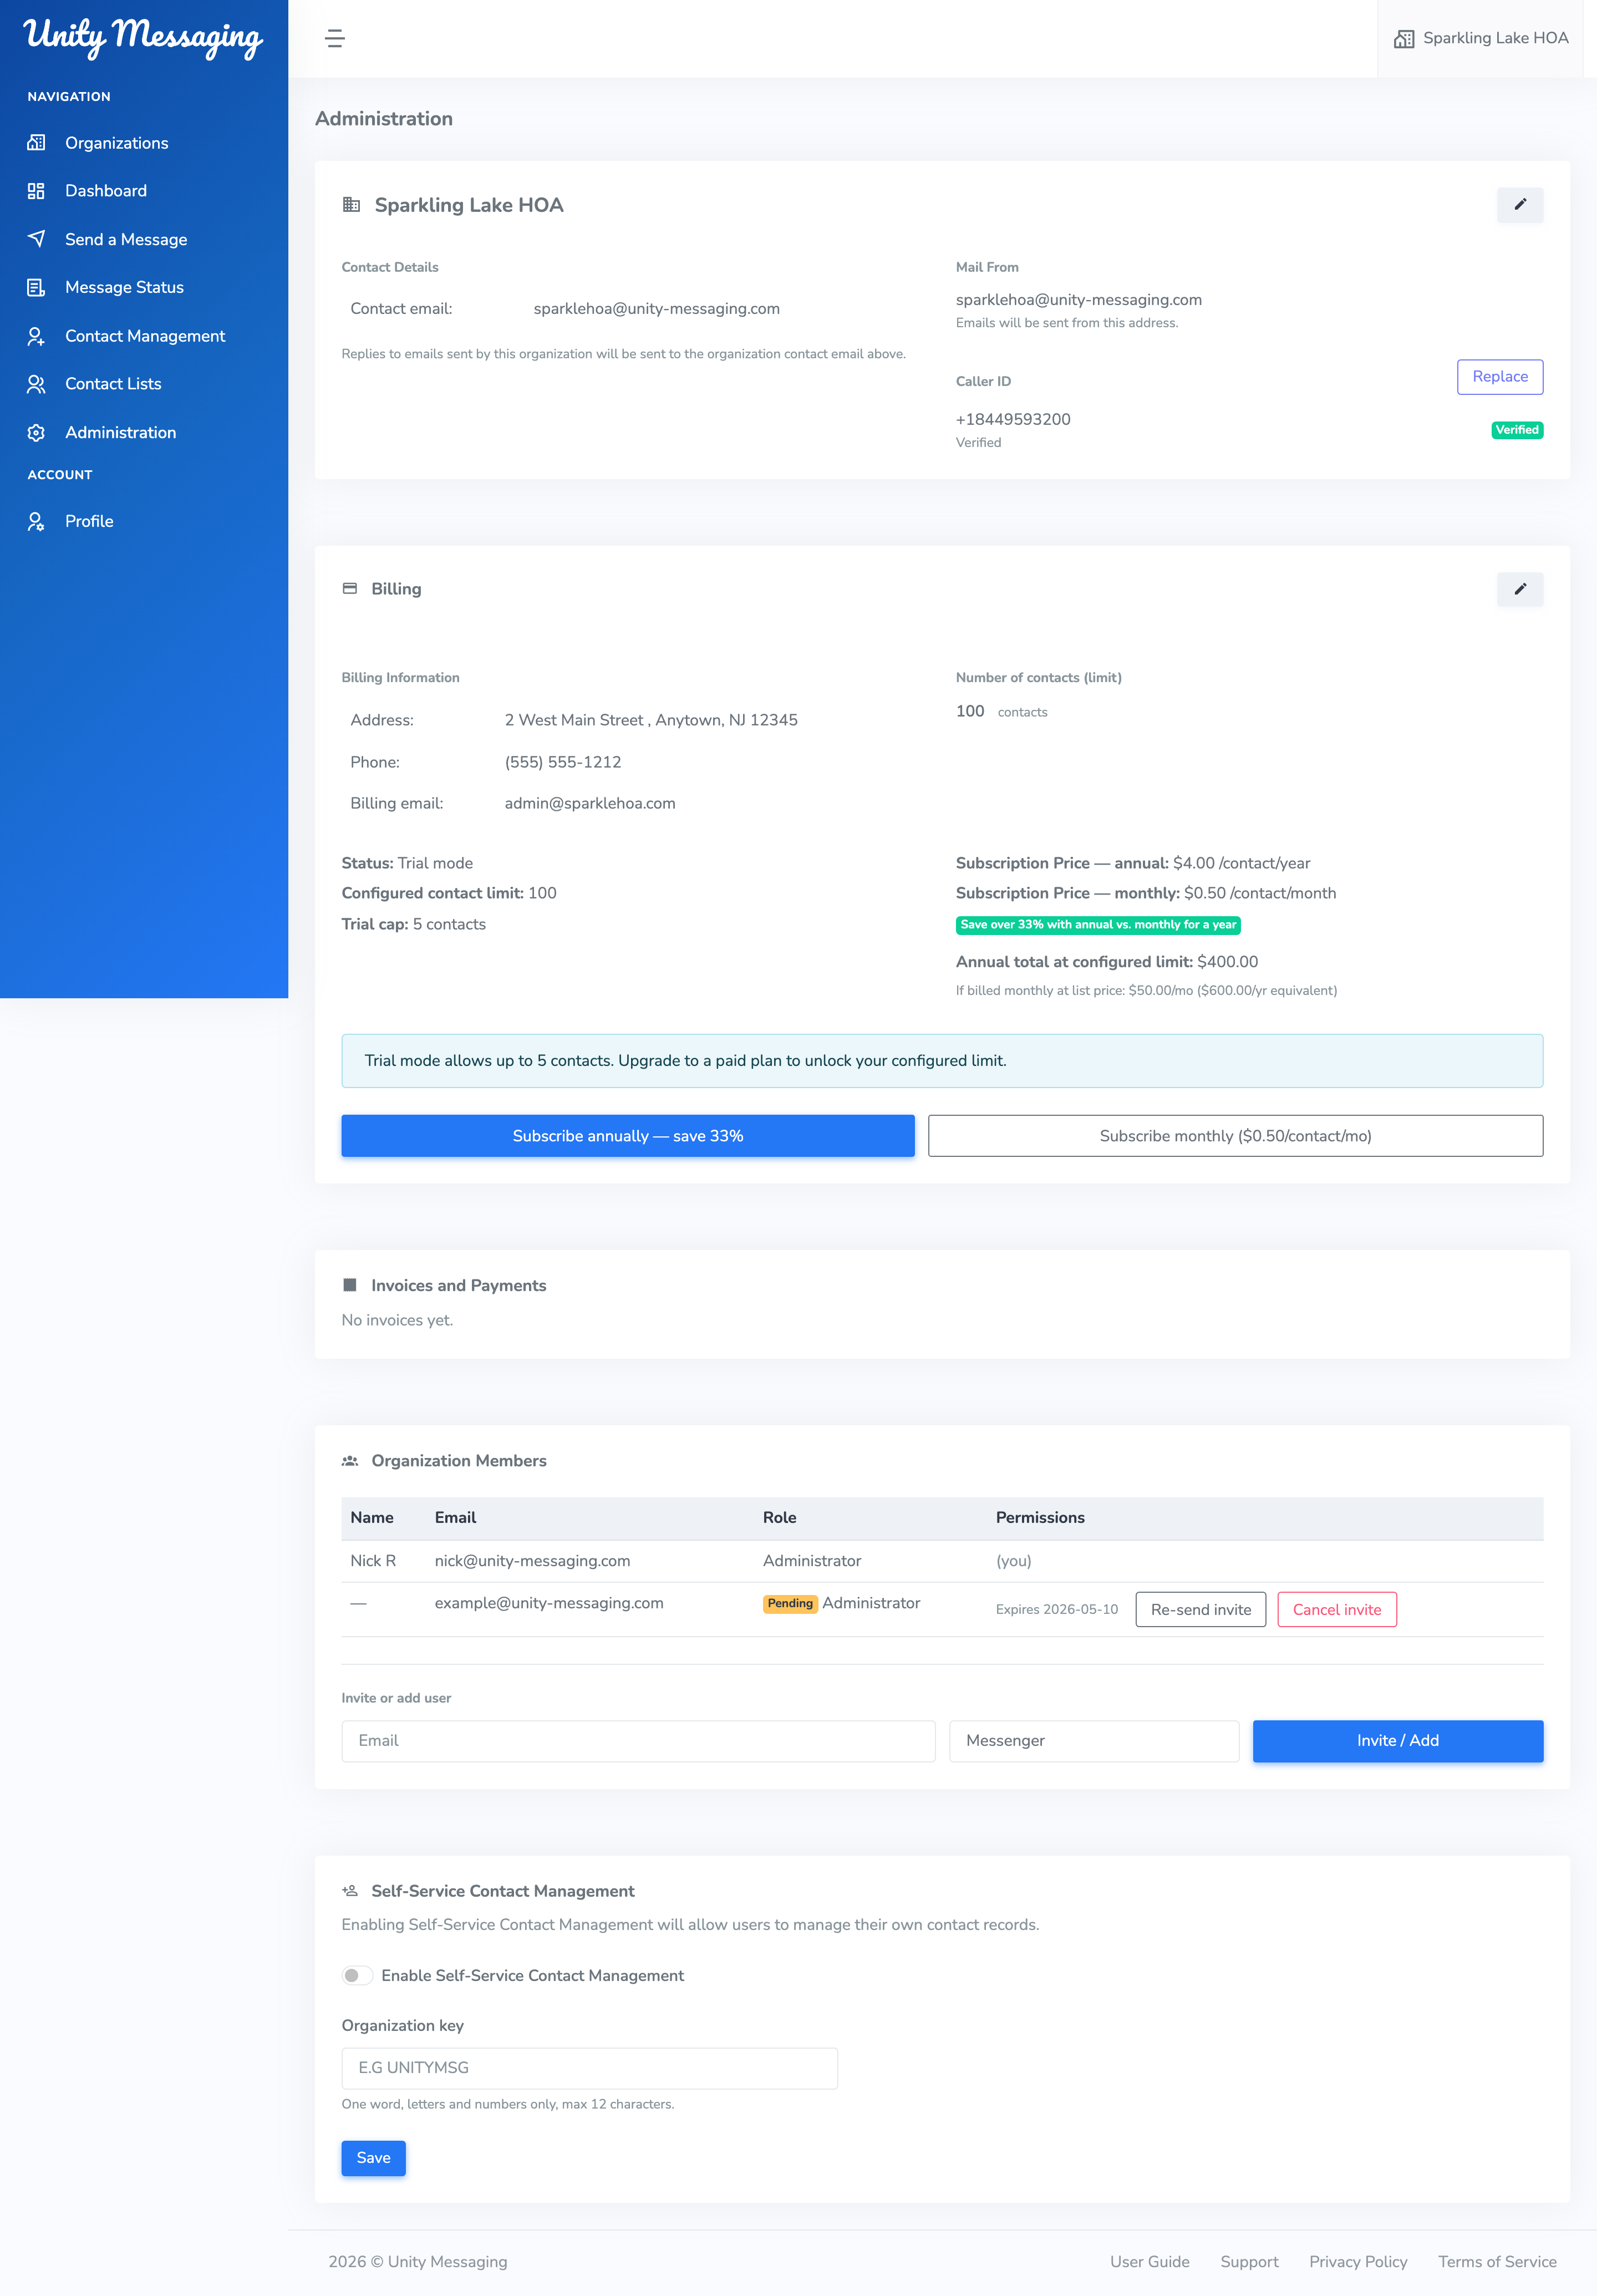Navigate to Dashboard

106,191
